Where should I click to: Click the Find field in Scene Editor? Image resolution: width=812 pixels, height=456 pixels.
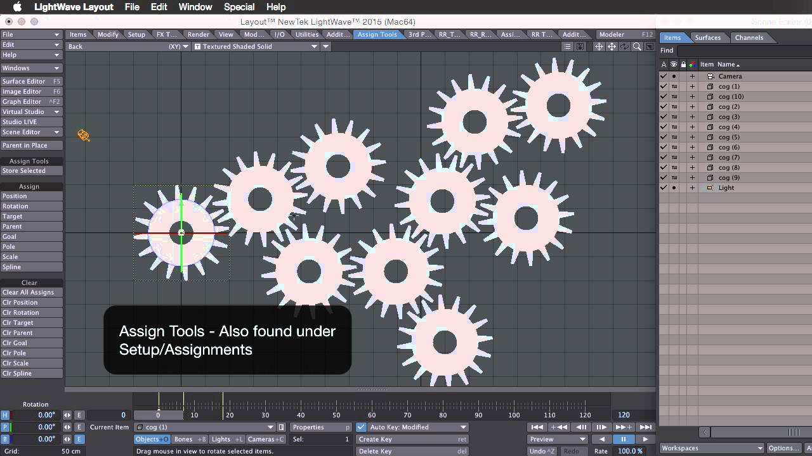pos(743,50)
